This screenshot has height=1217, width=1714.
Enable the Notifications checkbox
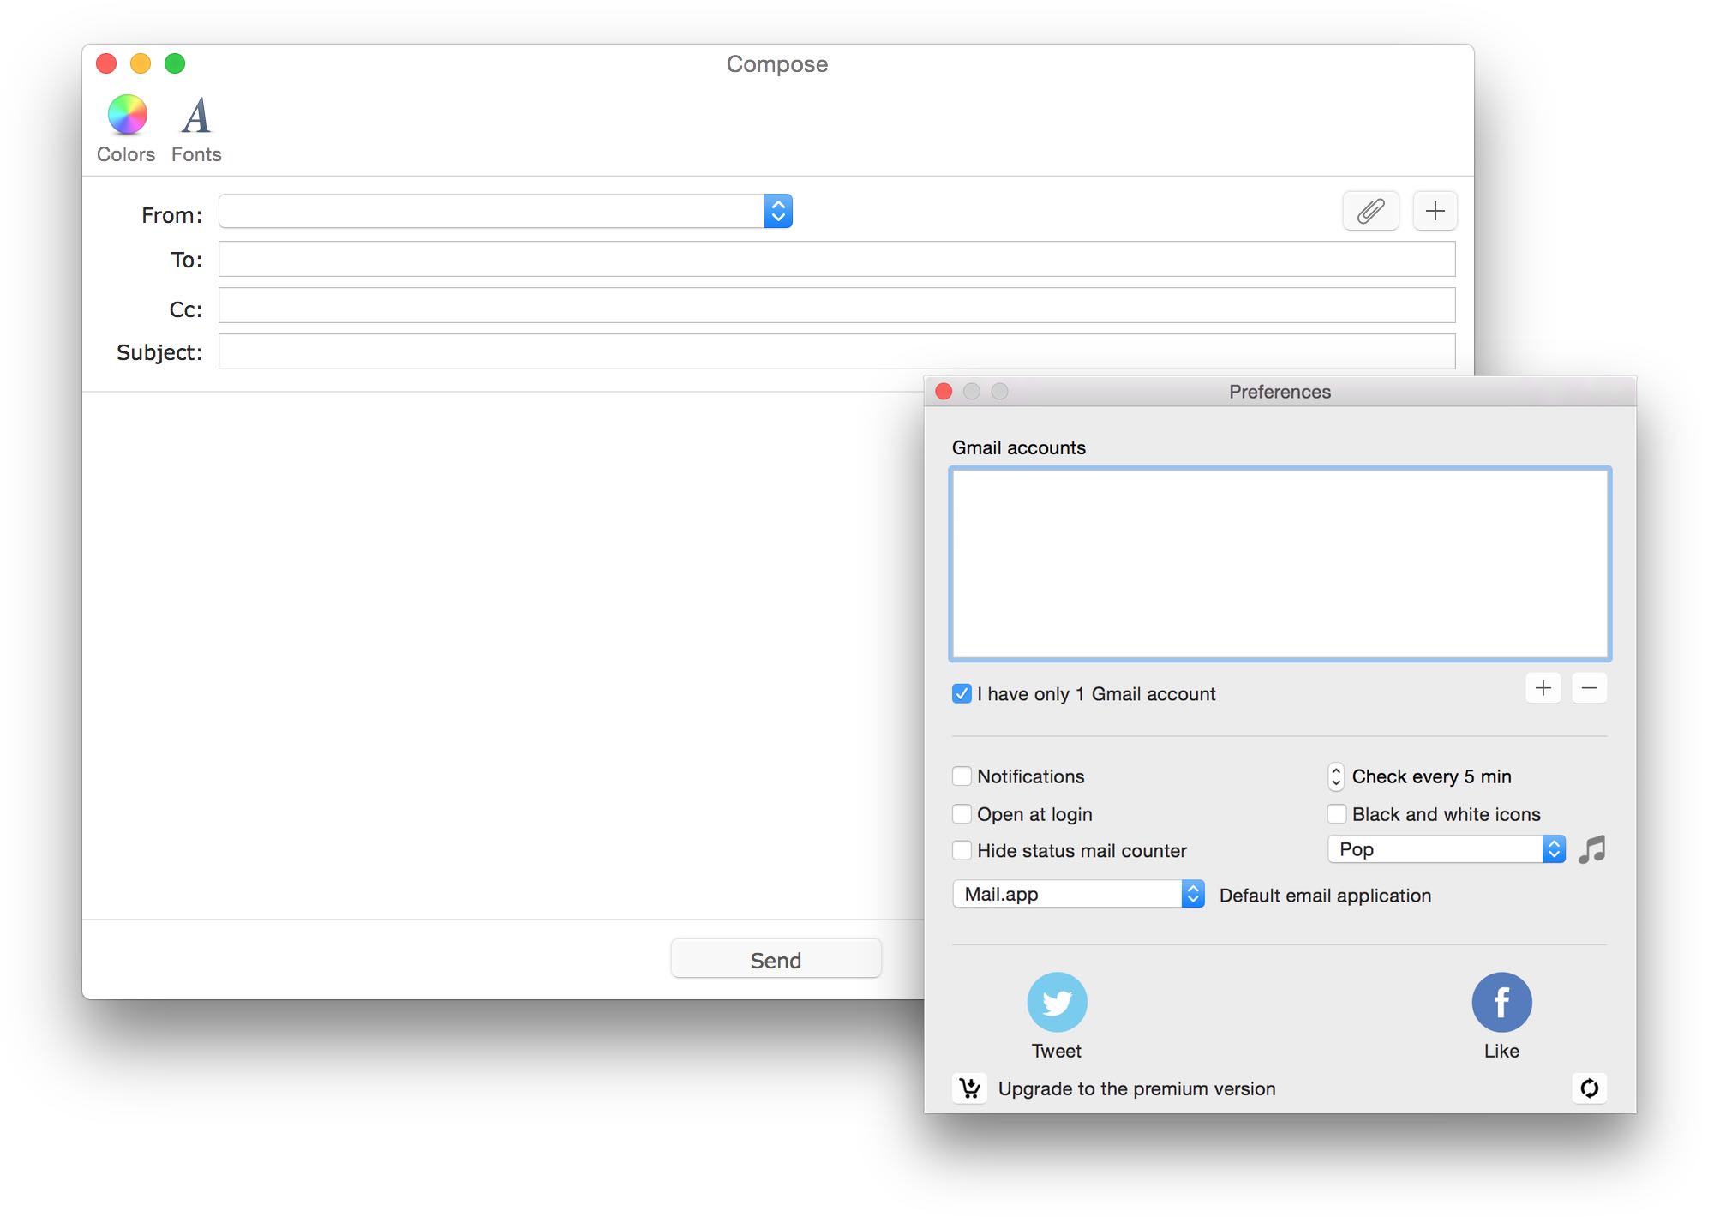[962, 776]
